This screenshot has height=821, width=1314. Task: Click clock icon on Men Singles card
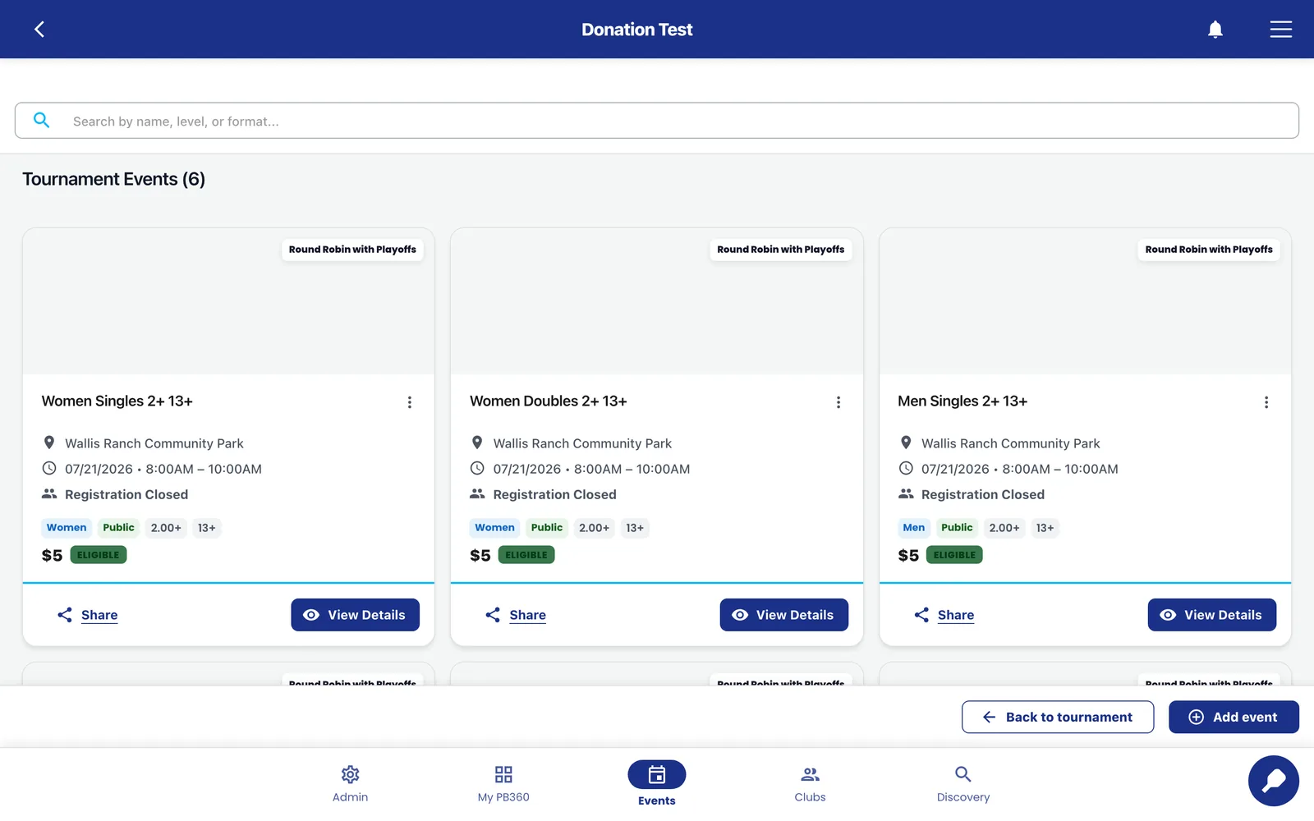[906, 468]
